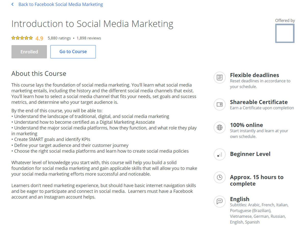Click the 100% online globe icon
This screenshot has height=230, width=306.
220,127
